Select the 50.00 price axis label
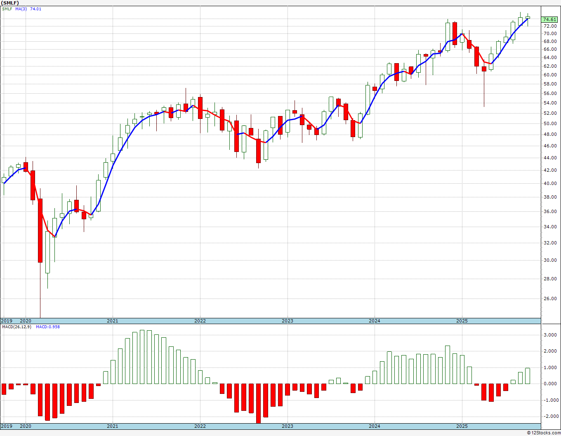The image size is (561, 436). pos(550,124)
